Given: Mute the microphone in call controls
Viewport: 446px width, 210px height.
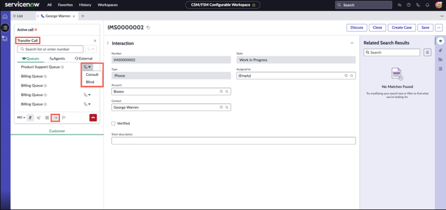Looking at the screenshot, I should (30, 118).
